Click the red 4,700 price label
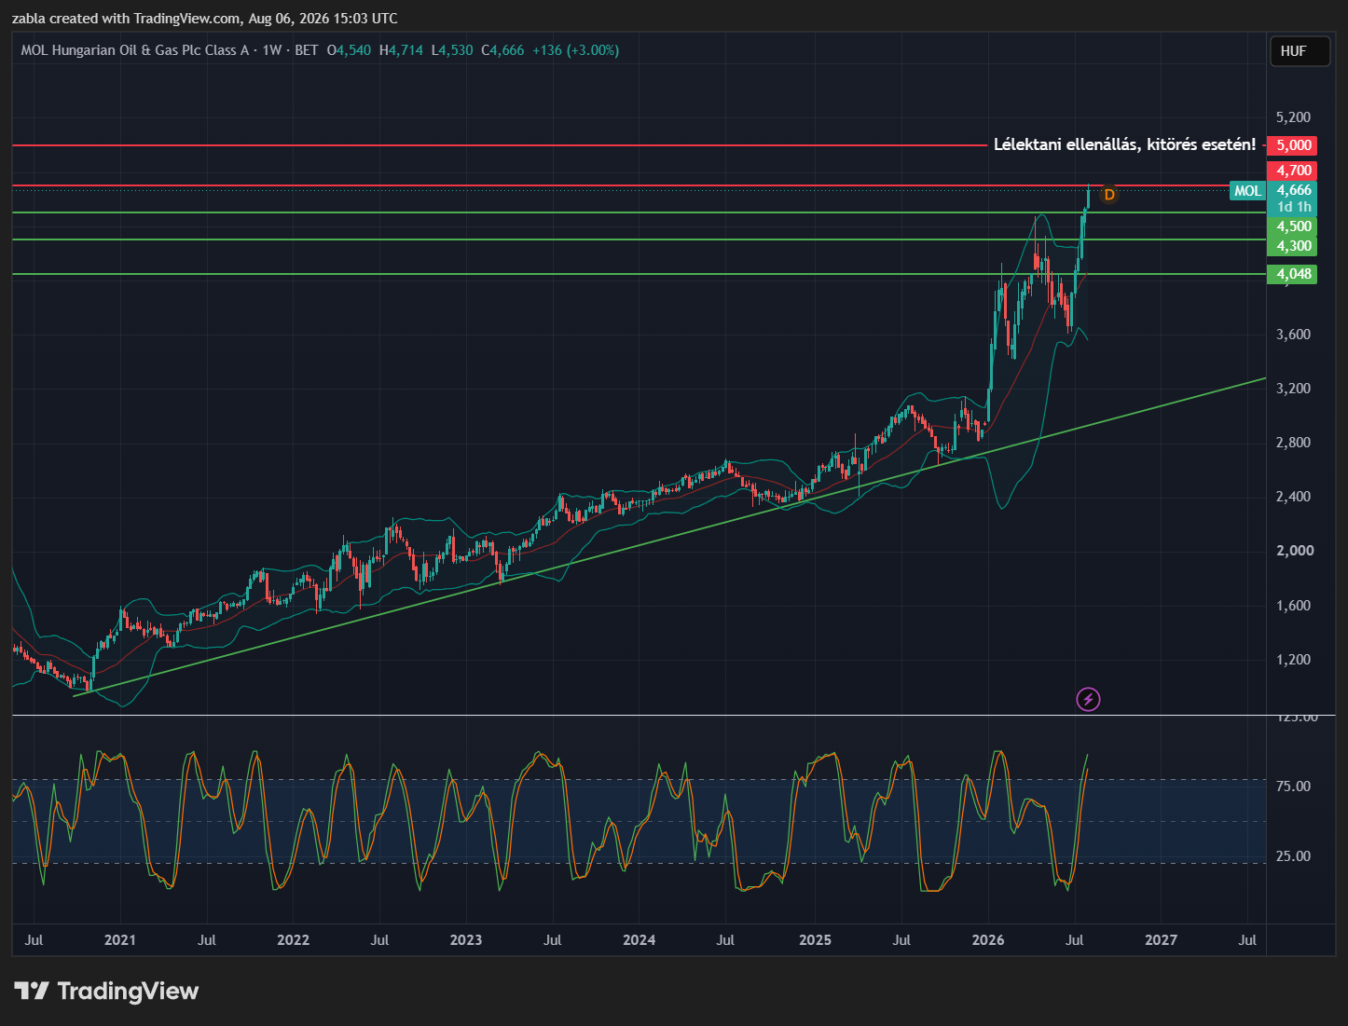 1292,171
